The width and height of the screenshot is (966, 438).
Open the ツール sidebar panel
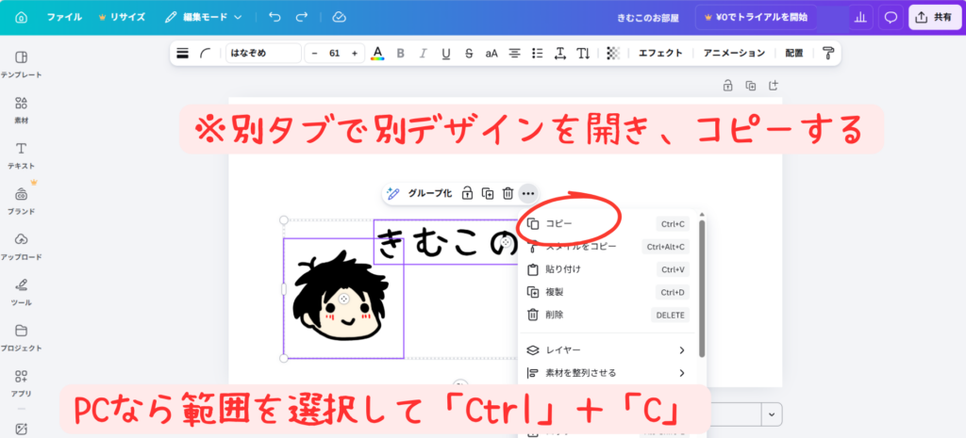pyautogui.click(x=21, y=292)
